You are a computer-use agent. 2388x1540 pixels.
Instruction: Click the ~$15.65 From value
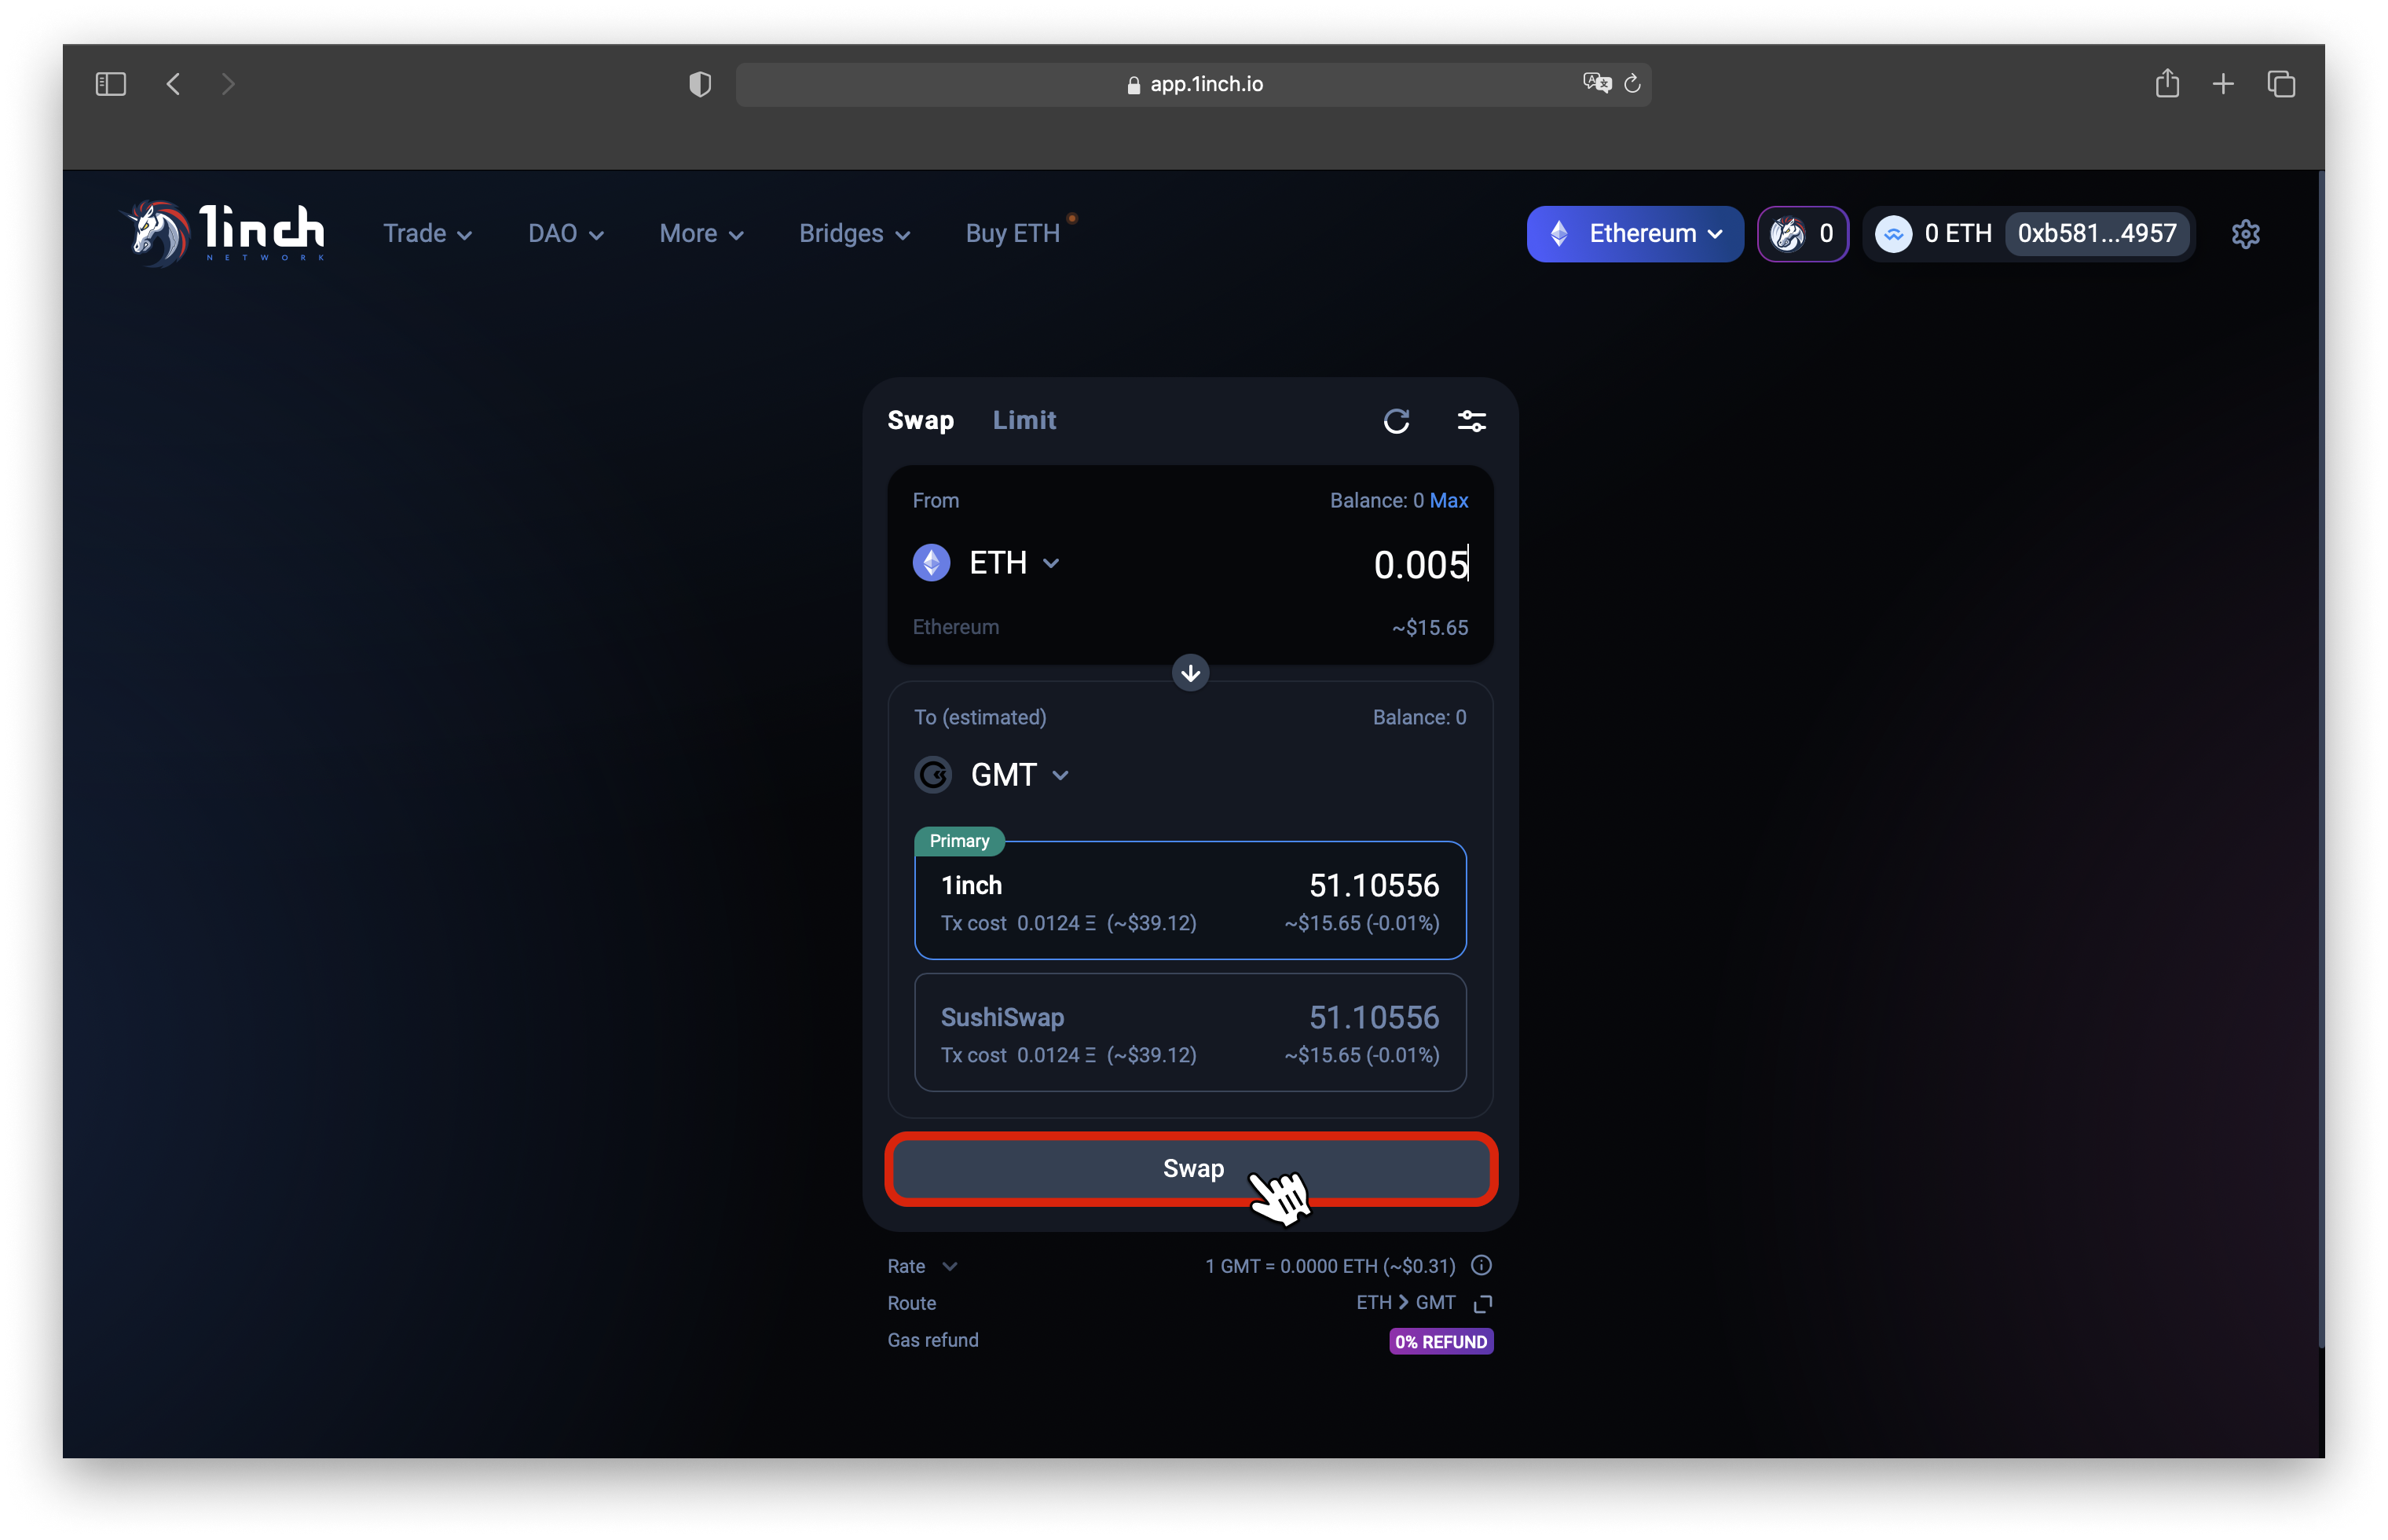pyautogui.click(x=1430, y=628)
